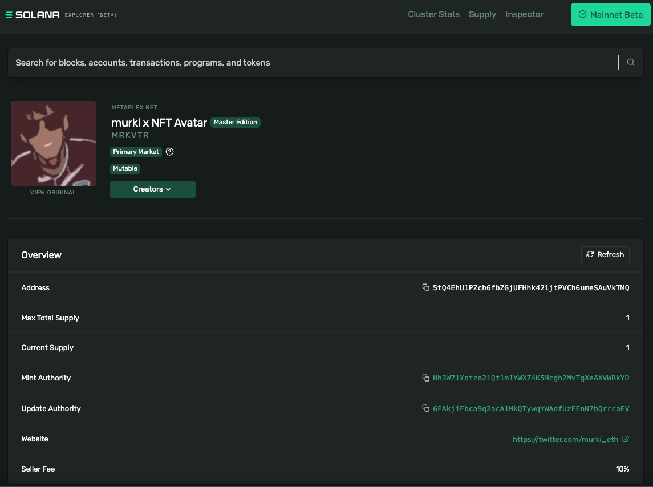
Task: Click the Solana logo in header
Action: pyautogui.click(x=33, y=15)
